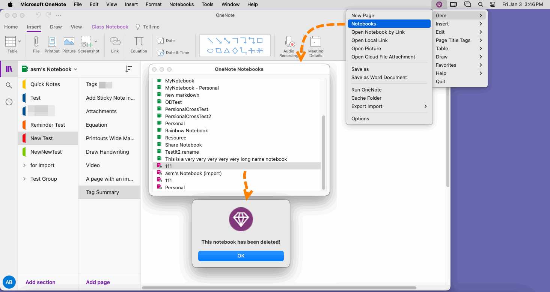This screenshot has height=292, width=550.
Task: Open recent notes clock icon
Action: [x=9, y=102]
